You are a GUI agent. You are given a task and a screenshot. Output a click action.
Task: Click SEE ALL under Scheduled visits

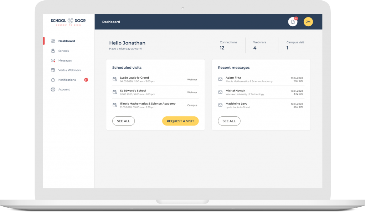click(123, 121)
